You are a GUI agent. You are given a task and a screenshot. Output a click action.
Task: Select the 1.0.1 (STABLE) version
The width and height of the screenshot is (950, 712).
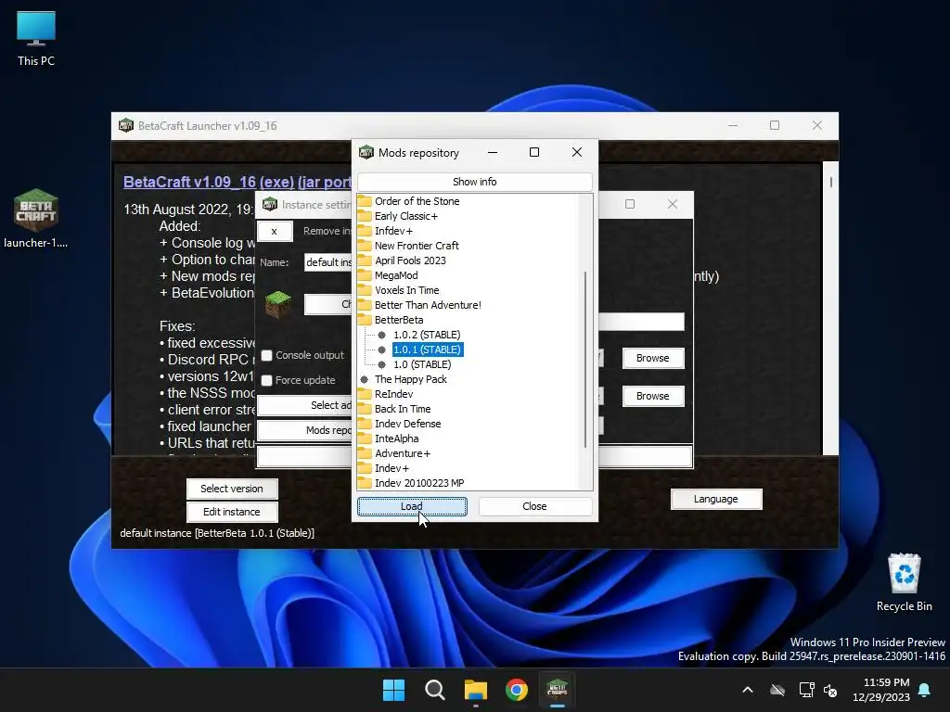pos(427,350)
